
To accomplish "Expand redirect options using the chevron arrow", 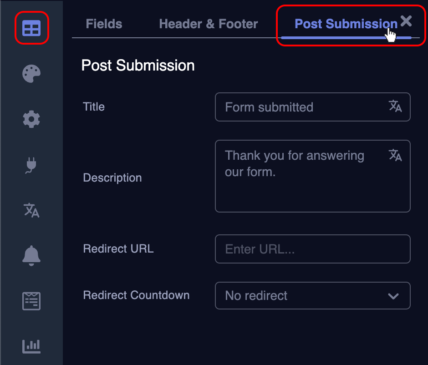I will pos(393,295).
